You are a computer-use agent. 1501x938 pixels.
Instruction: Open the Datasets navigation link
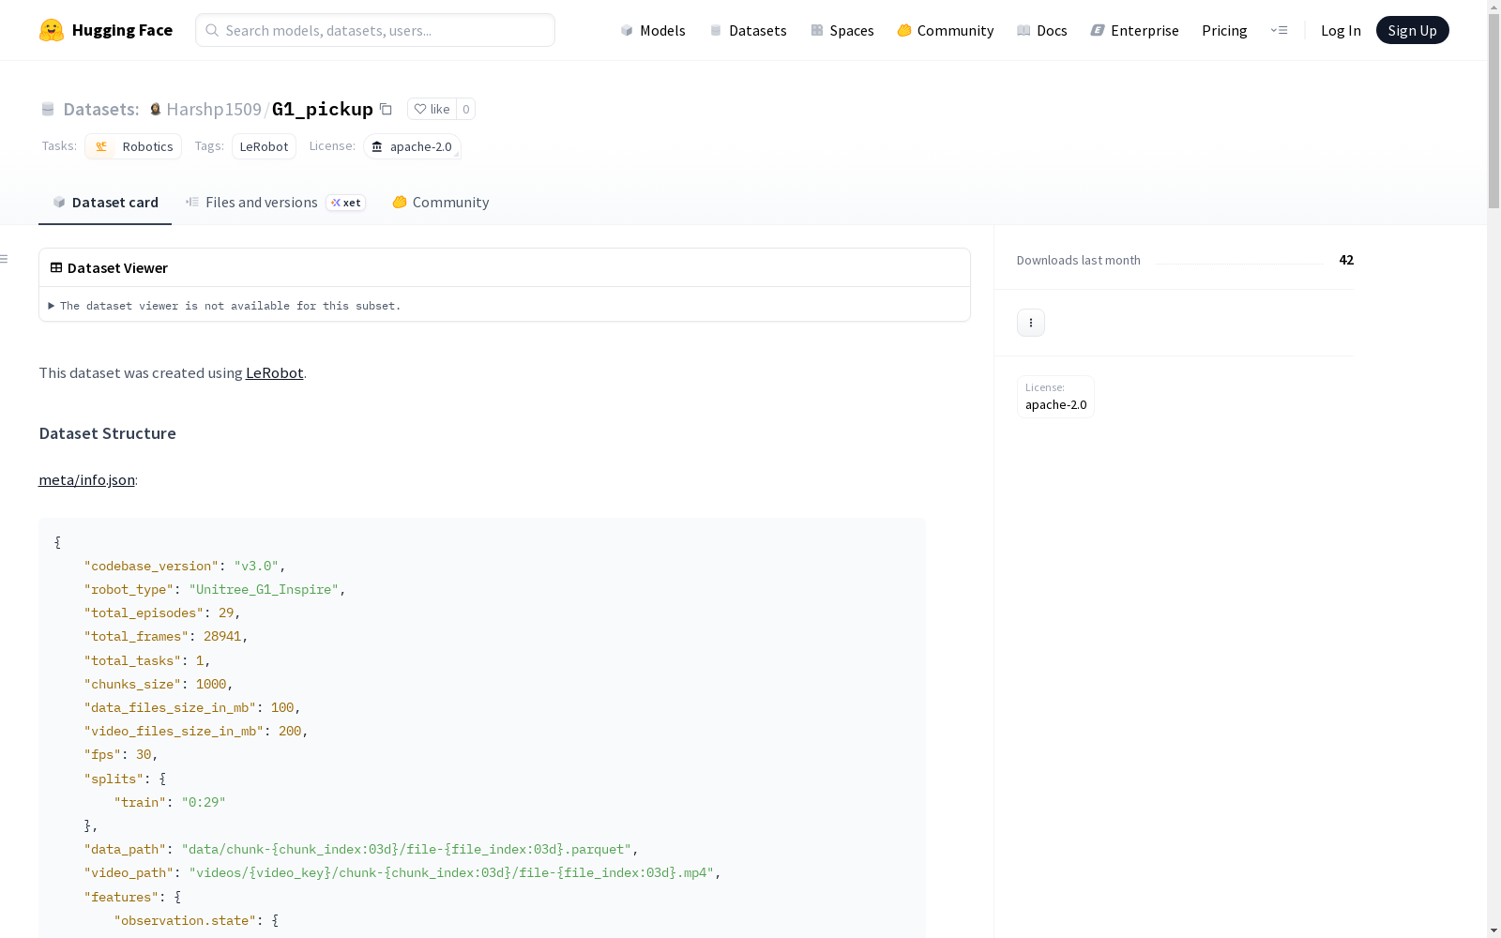[748, 30]
